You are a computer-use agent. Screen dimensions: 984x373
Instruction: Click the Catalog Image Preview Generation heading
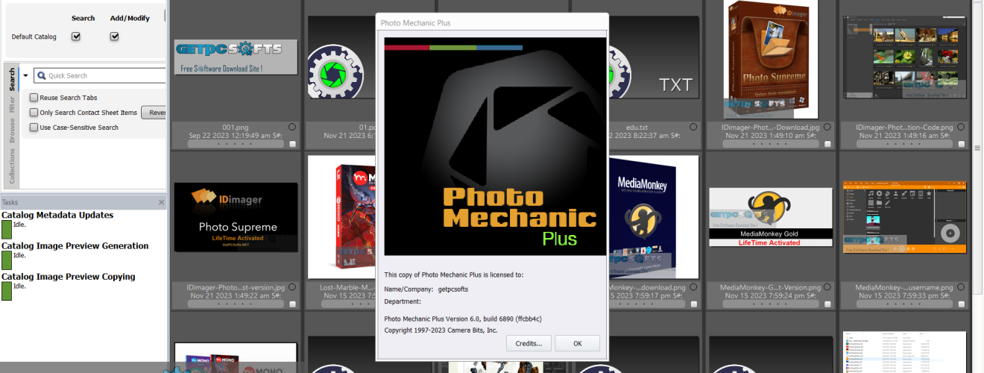coord(75,245)
